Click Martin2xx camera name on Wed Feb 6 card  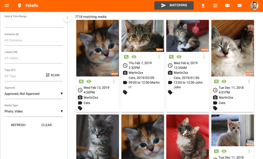click(181, 73)
